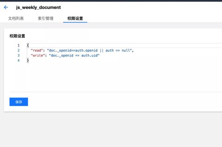Click the 权限设置 section heading in the panel
This screenshot has height=147, width=222.
17,36
